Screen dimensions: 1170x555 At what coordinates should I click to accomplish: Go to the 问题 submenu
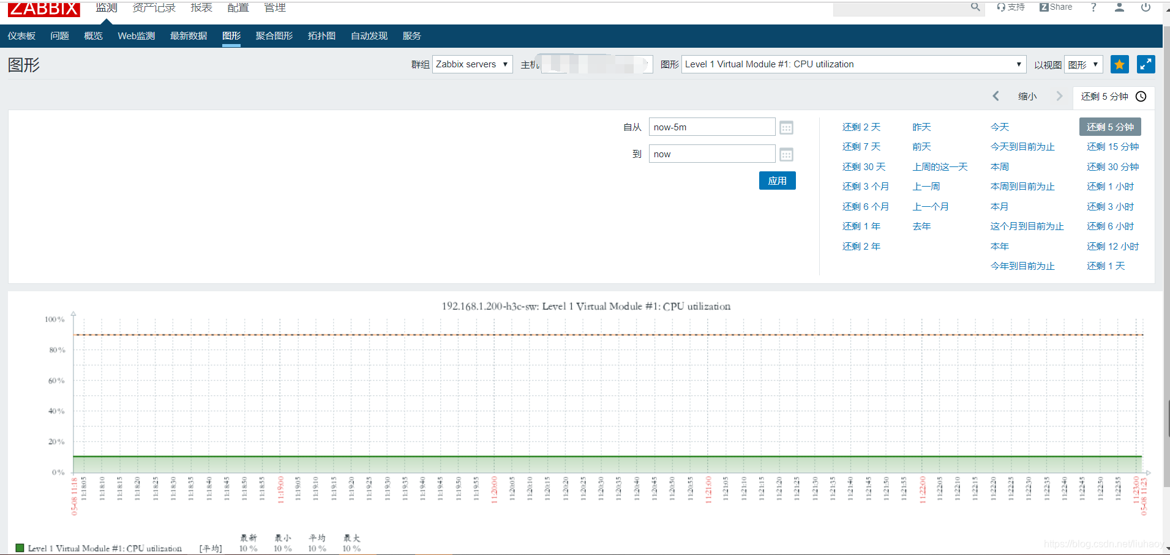coord(59,36)
